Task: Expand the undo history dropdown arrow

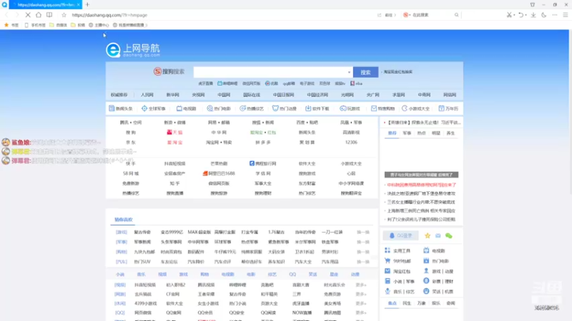Action: coord(526,15)
